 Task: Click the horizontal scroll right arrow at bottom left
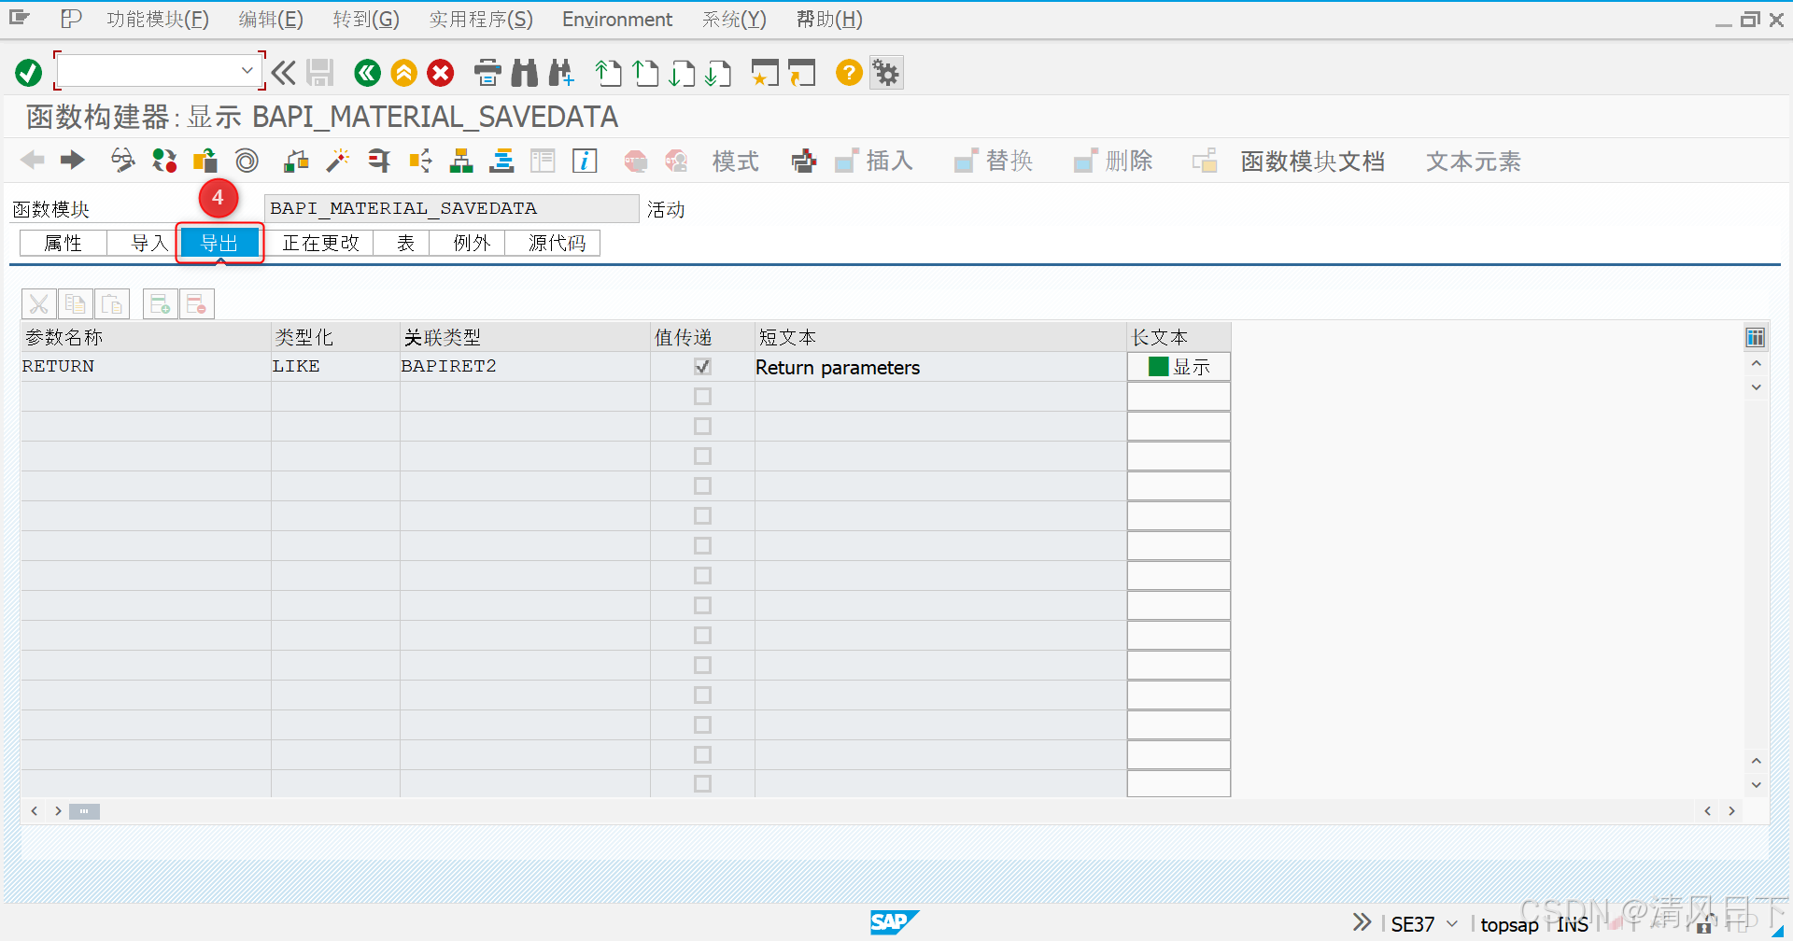tap(58, 811)
